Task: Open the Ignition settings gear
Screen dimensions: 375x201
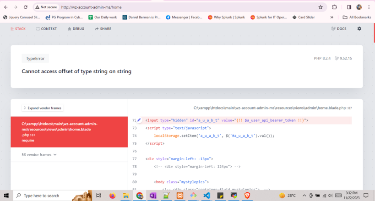Action: (359, 29)
